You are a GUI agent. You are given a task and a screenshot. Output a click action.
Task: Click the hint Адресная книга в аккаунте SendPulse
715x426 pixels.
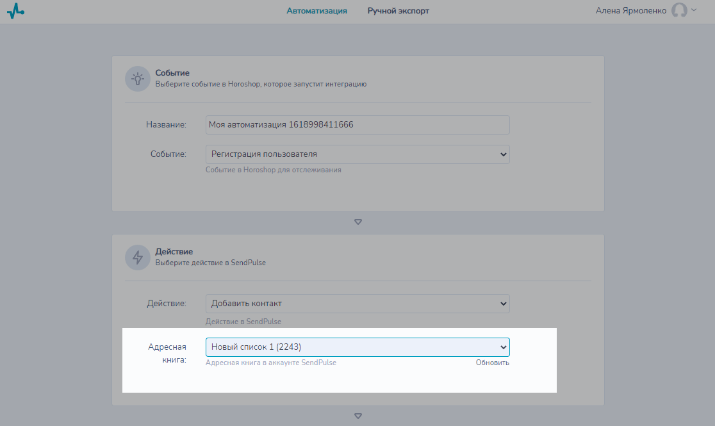tap(270, 363)
